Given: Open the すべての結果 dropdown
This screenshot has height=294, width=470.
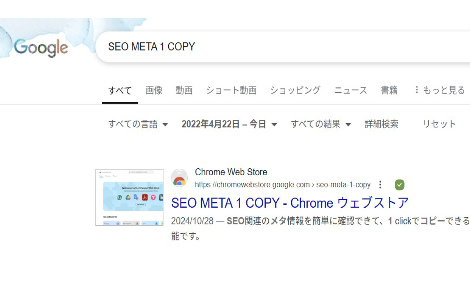Looking at the screenshot, I should tap(321, 124).
